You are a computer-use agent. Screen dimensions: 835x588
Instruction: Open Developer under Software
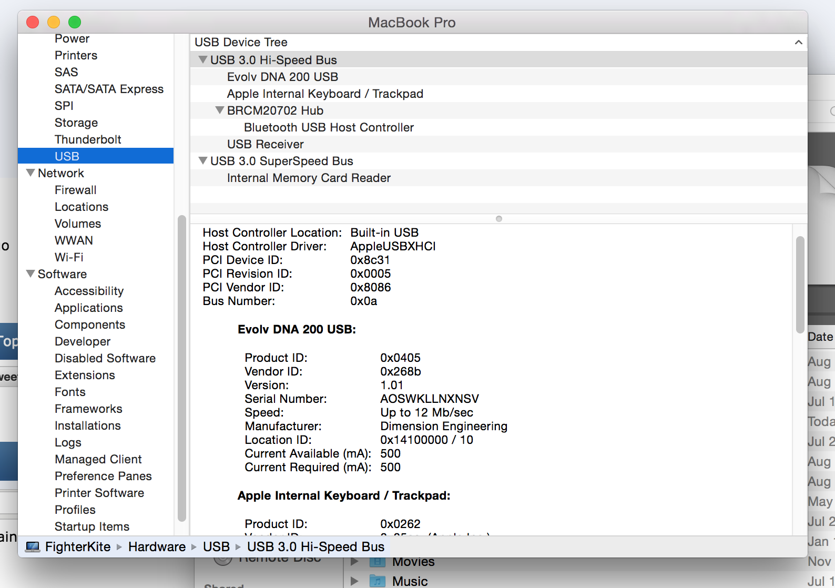(83, 341)
